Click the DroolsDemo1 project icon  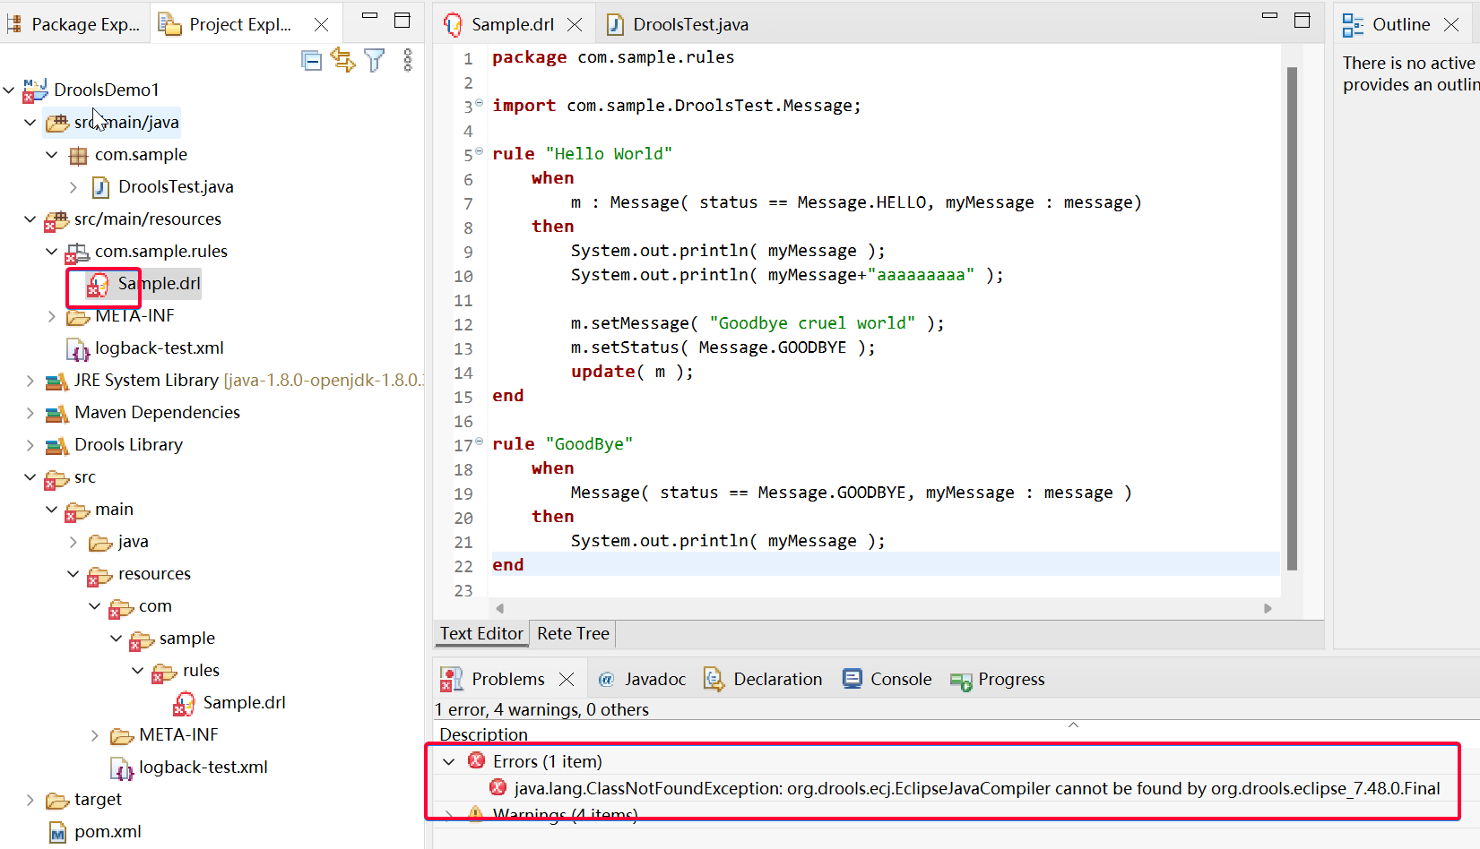tap(35, 90)
